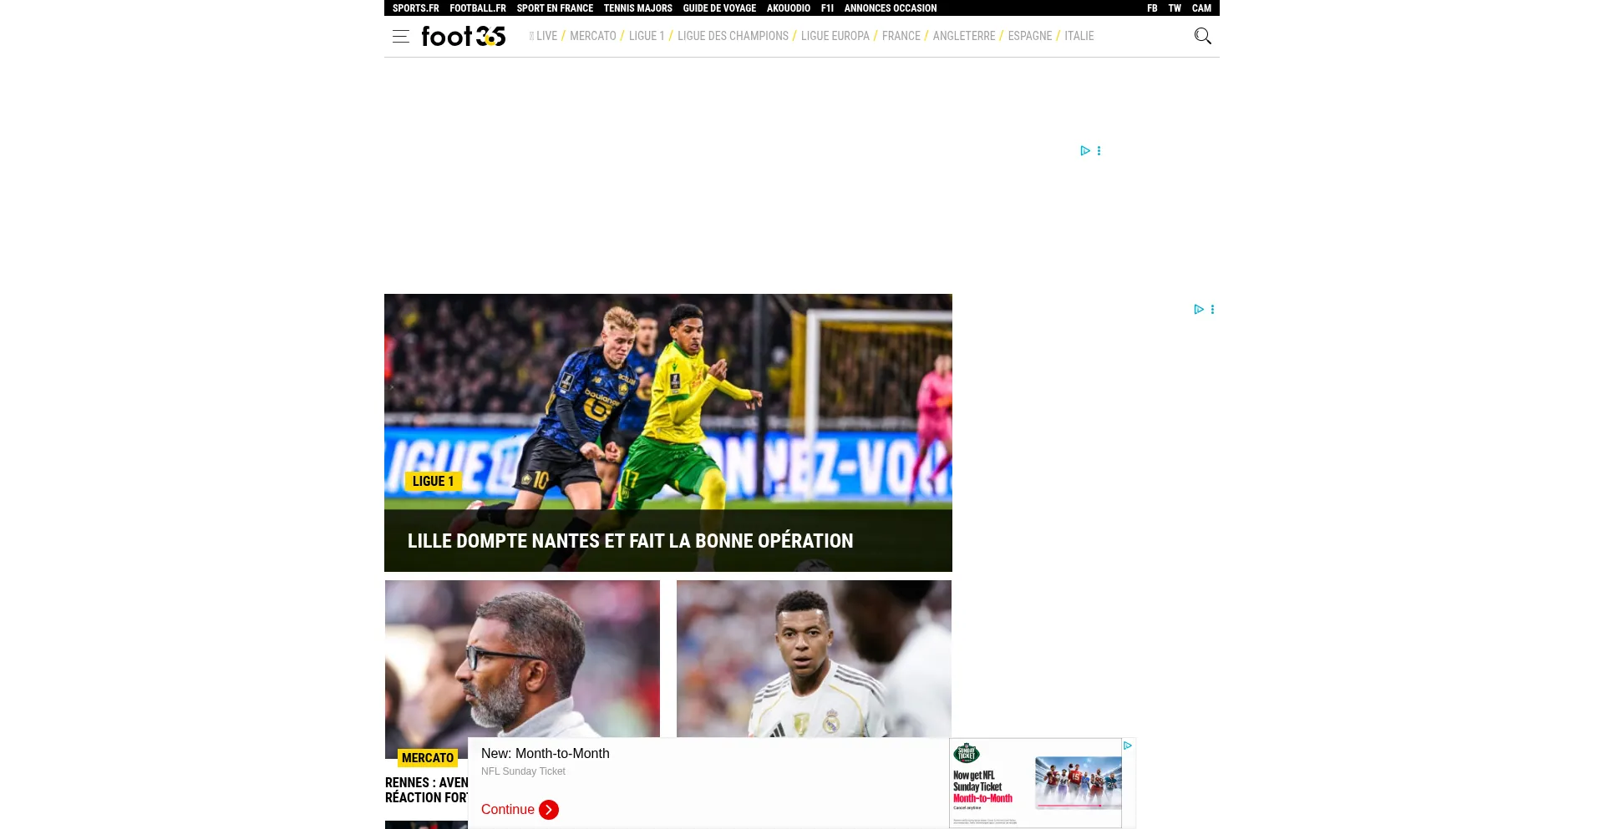Click the FB social link
Image resolution: width=1604 pixels, height=829 pixels.
pyautogui.click(x=1152, y=8)
